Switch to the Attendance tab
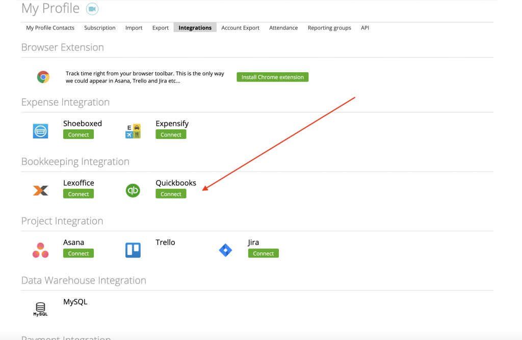 [283, 27]
